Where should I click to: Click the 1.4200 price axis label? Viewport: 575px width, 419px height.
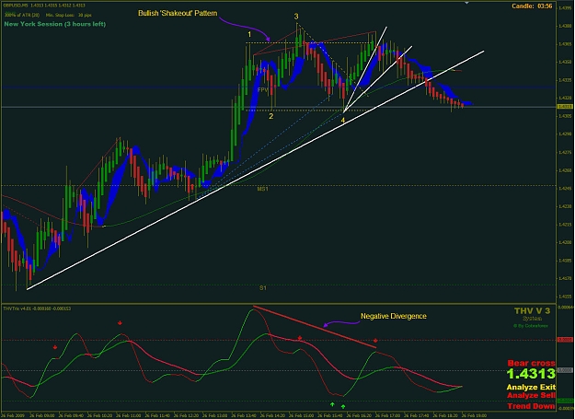[564, 242]
